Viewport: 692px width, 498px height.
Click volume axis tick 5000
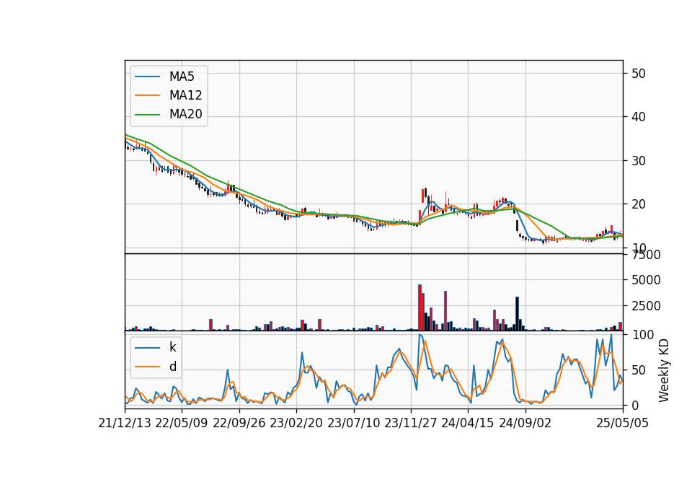coord(646,280)
